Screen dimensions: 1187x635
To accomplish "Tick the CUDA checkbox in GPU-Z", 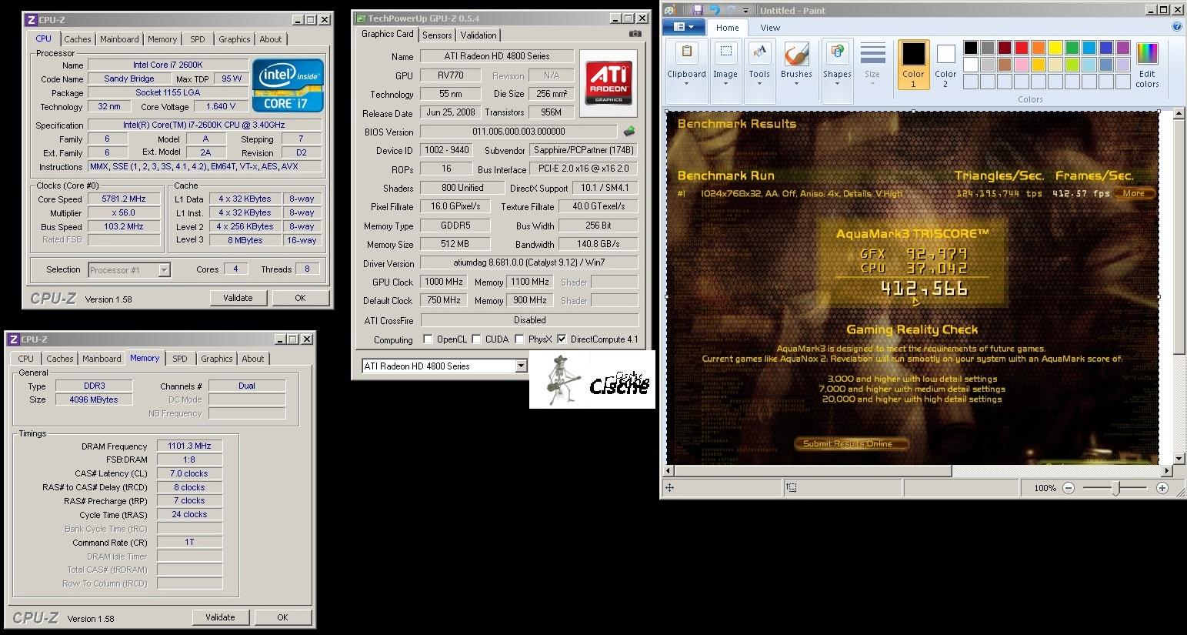I will [x=477, y=339].
